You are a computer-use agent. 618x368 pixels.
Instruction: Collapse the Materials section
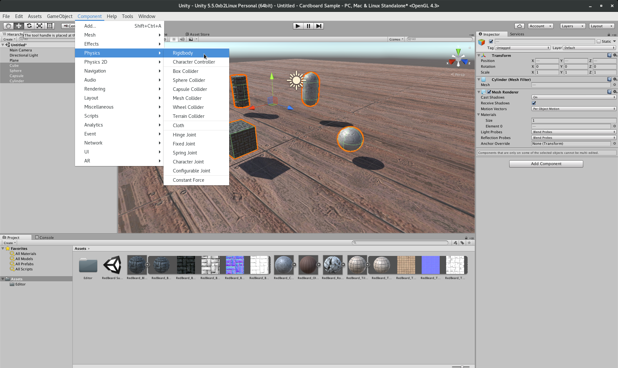[x=479, y=115]
